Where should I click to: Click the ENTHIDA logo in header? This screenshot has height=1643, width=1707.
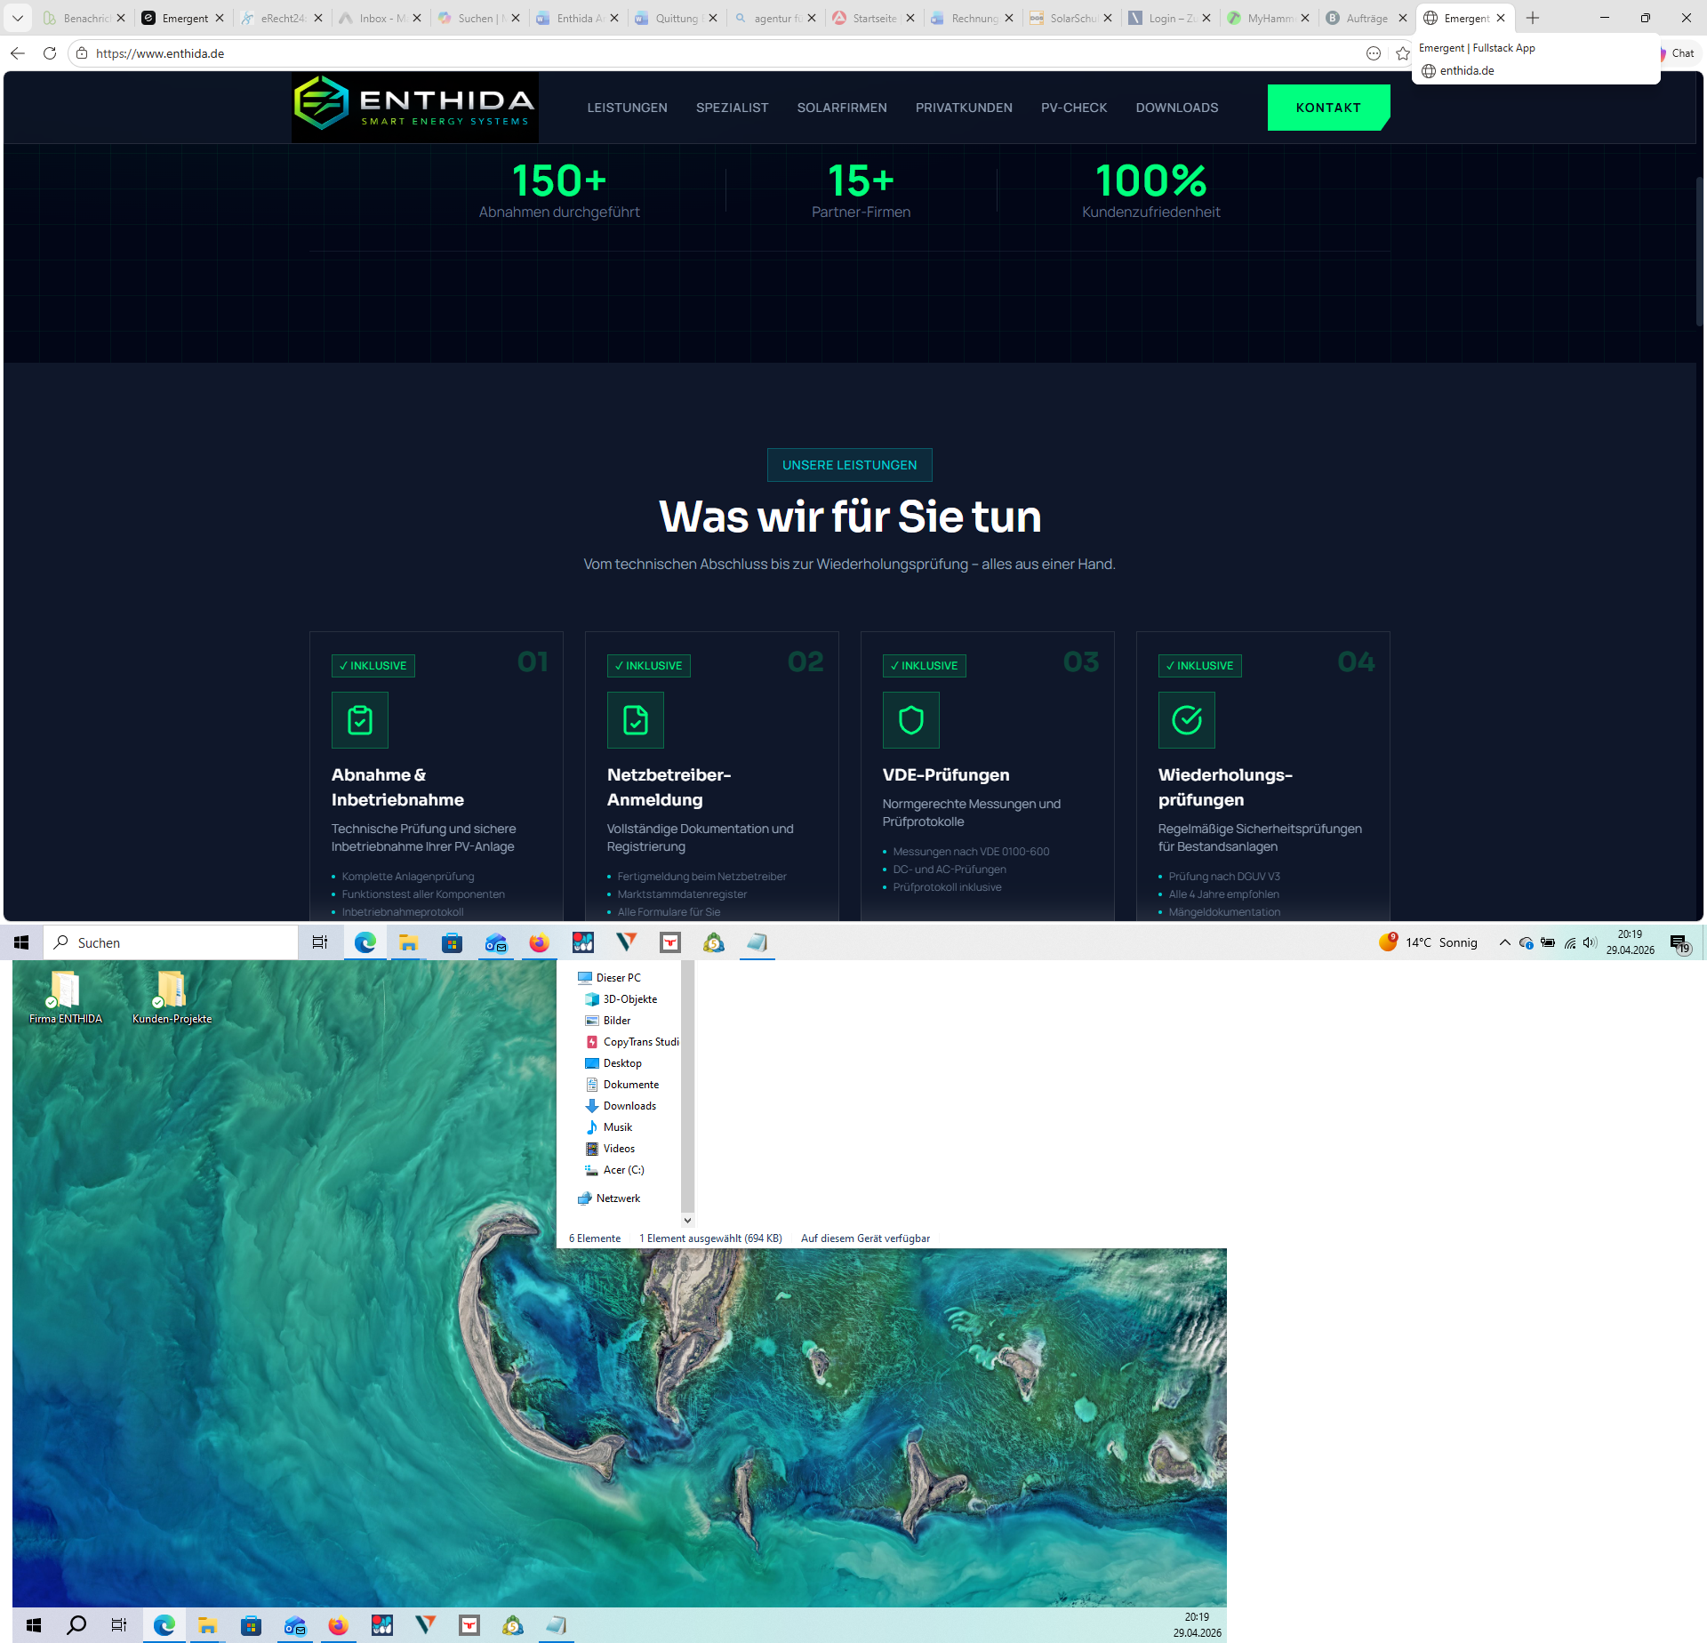[x=414, y=107]
